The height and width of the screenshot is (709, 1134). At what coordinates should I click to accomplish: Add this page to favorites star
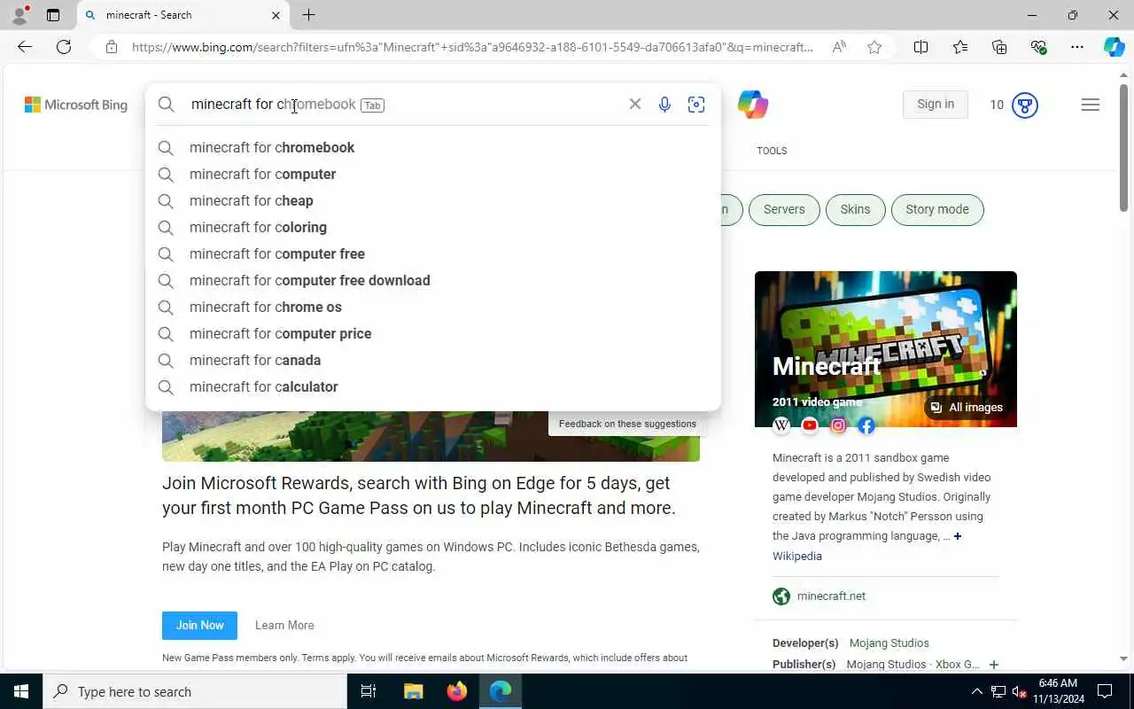tap(874, 47)
